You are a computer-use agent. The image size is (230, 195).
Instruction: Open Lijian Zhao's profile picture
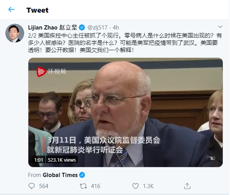[15, 33]
